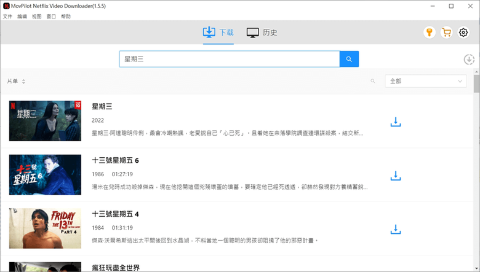
Task: Download 十三號星期五 6 title
Action: (396, 176)
